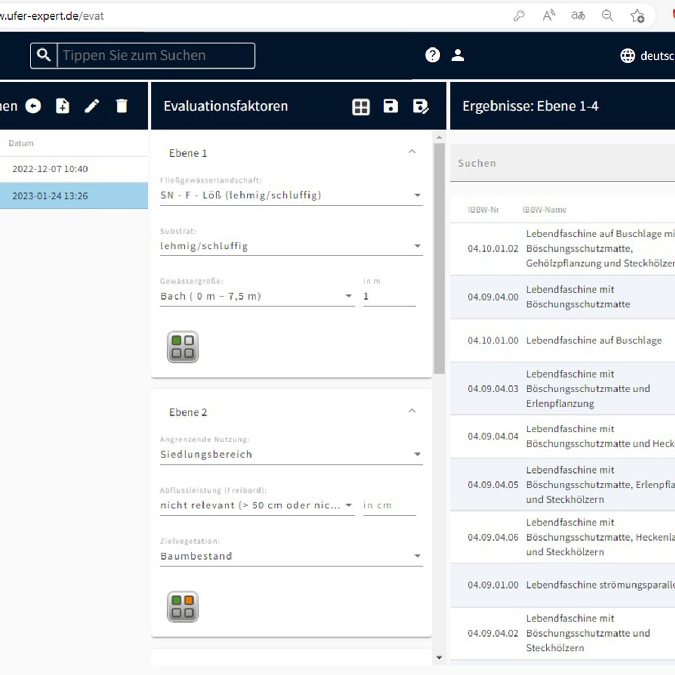Viewport: 675px width, 675px height.
Task: Click the pencil edit icon
Action: (92, 106)
